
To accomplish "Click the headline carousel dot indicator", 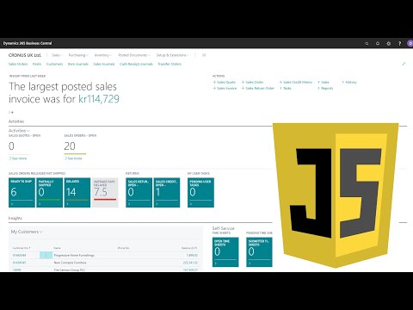I will click(x=11, y=112).
